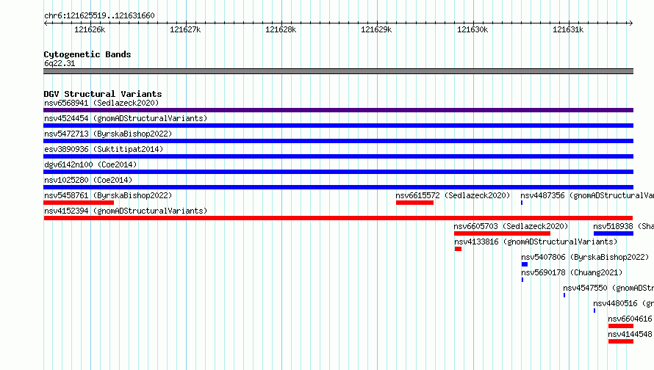Click the gray 6q22.31 cytogenetic band
654x370 pixels.
coord(338,71)
